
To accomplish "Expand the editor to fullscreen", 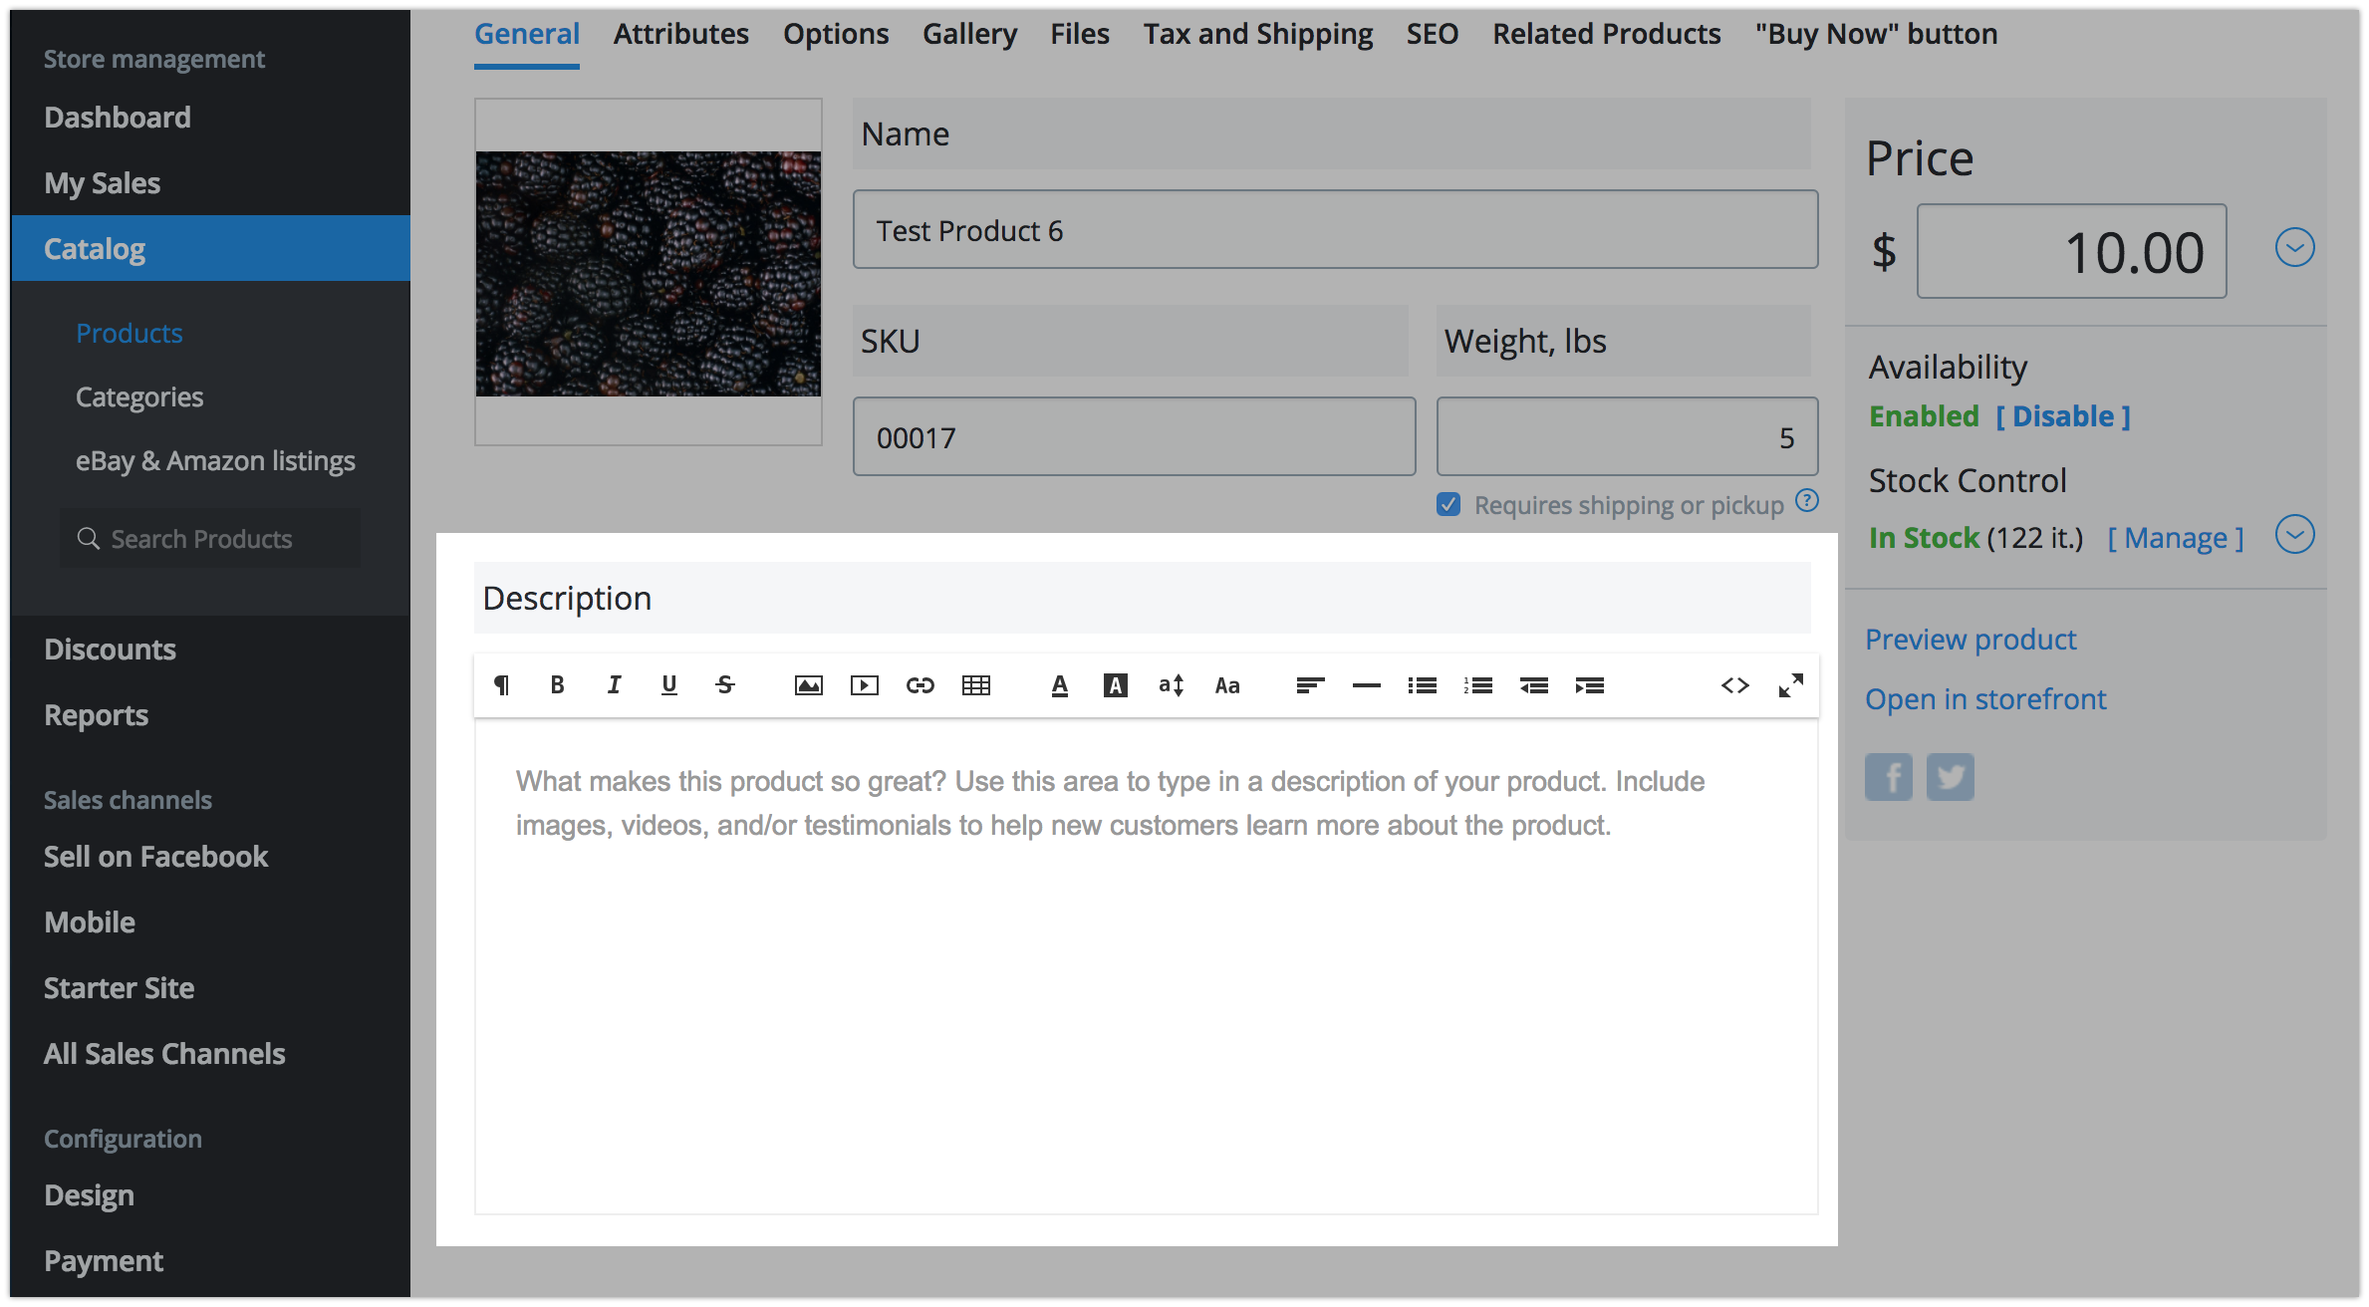I will coord(1790,685).
